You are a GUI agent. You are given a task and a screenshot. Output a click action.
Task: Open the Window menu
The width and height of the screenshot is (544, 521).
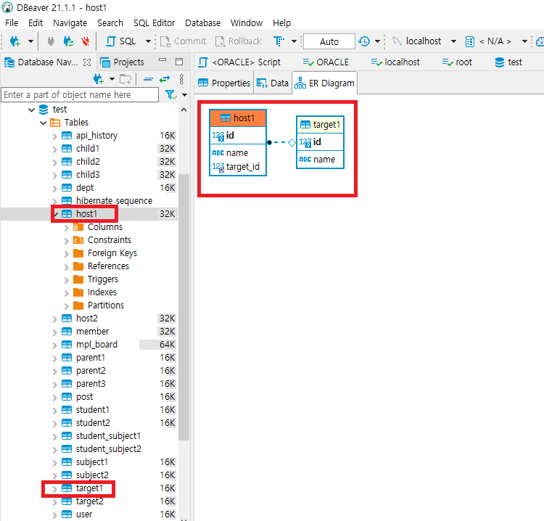pyautogui.click(x=247, y=23)
